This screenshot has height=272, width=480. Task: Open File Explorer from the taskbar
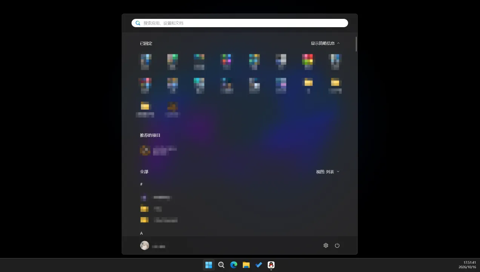pos(246,265)
